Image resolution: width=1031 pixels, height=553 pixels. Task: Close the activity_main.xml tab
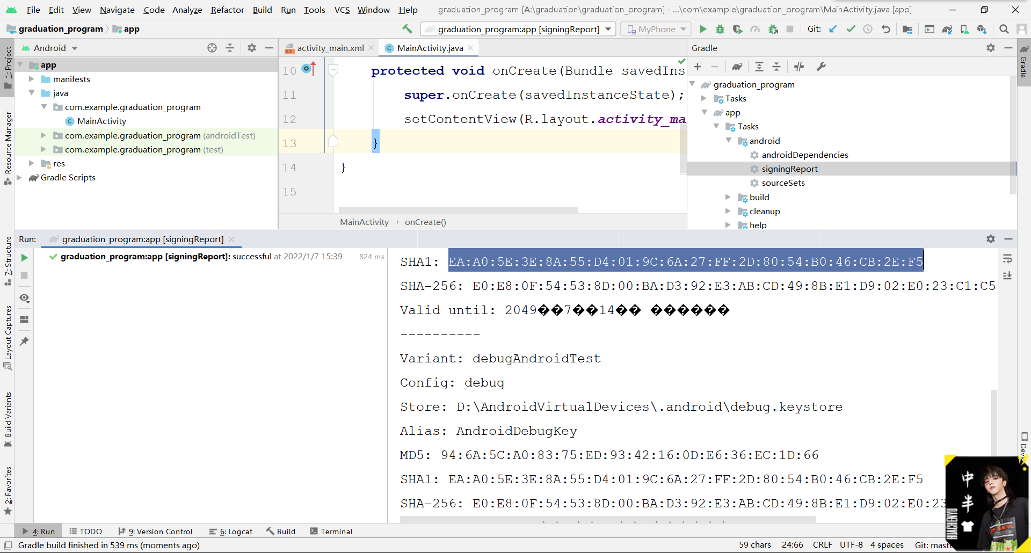[371, 48]
